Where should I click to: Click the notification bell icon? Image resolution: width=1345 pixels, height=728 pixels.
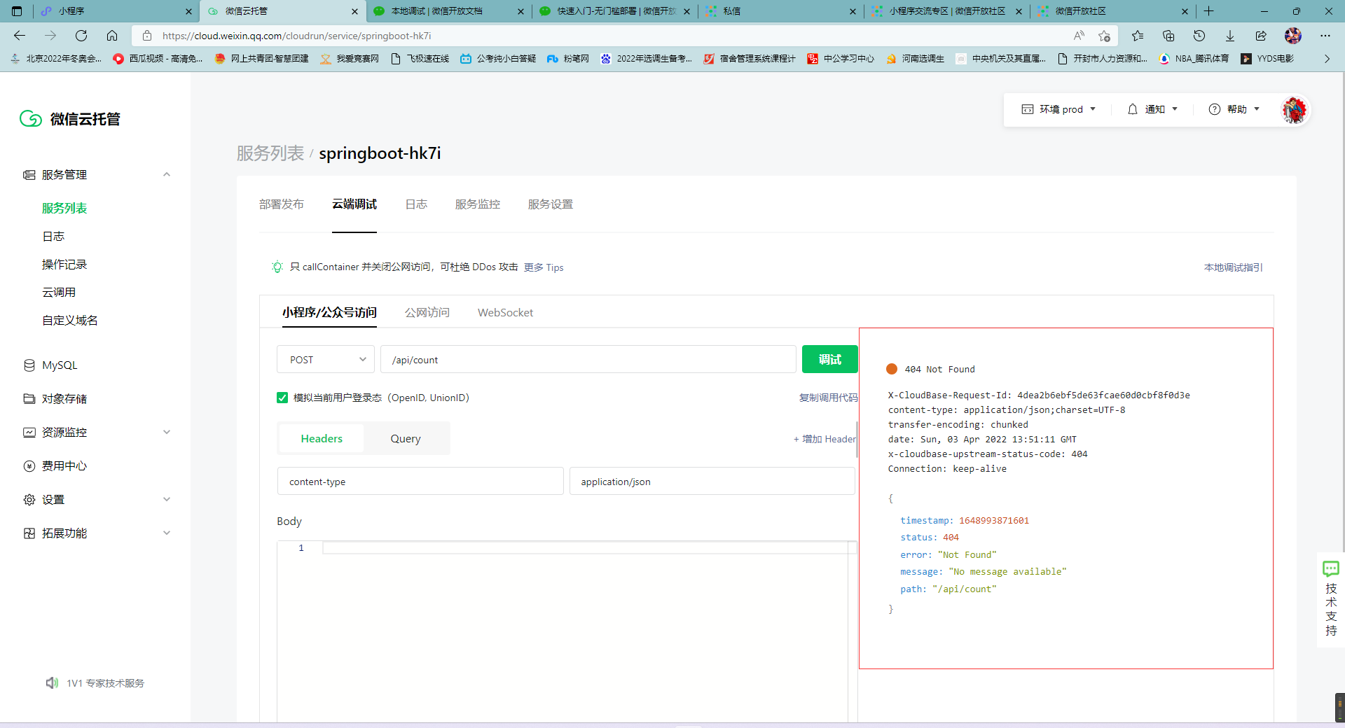1133,109
